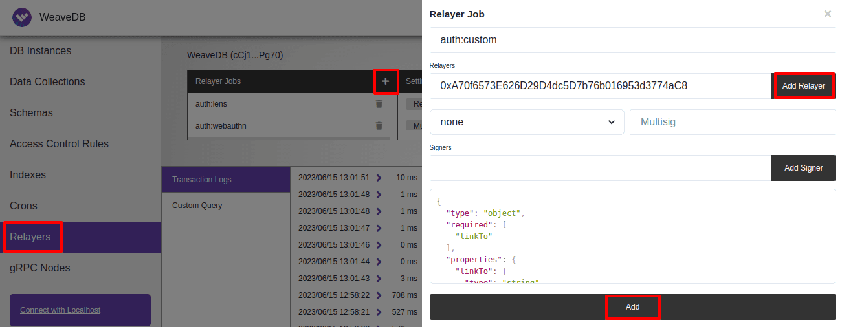Expand the 12:58:22 transaction log entry
The width and height of the screenshot is (842, 327).
(x=379, y=295)
